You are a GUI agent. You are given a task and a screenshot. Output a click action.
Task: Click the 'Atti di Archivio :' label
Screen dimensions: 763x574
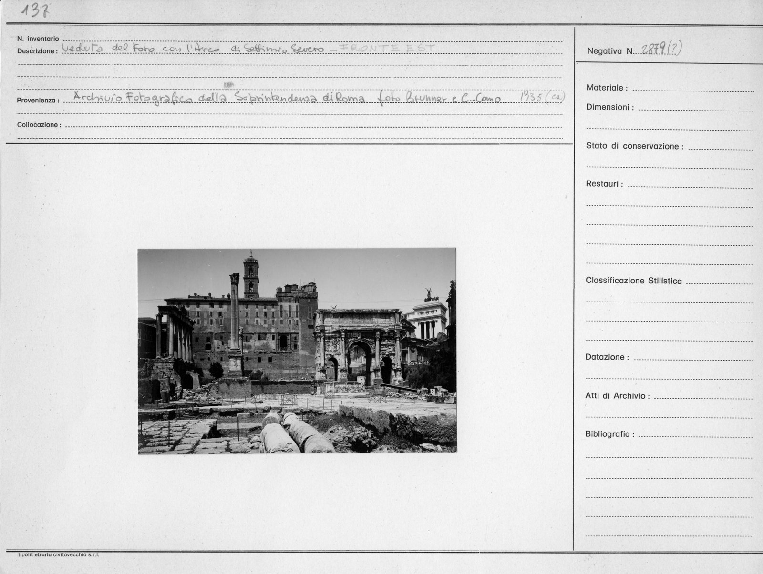click(x=618, y=396)
